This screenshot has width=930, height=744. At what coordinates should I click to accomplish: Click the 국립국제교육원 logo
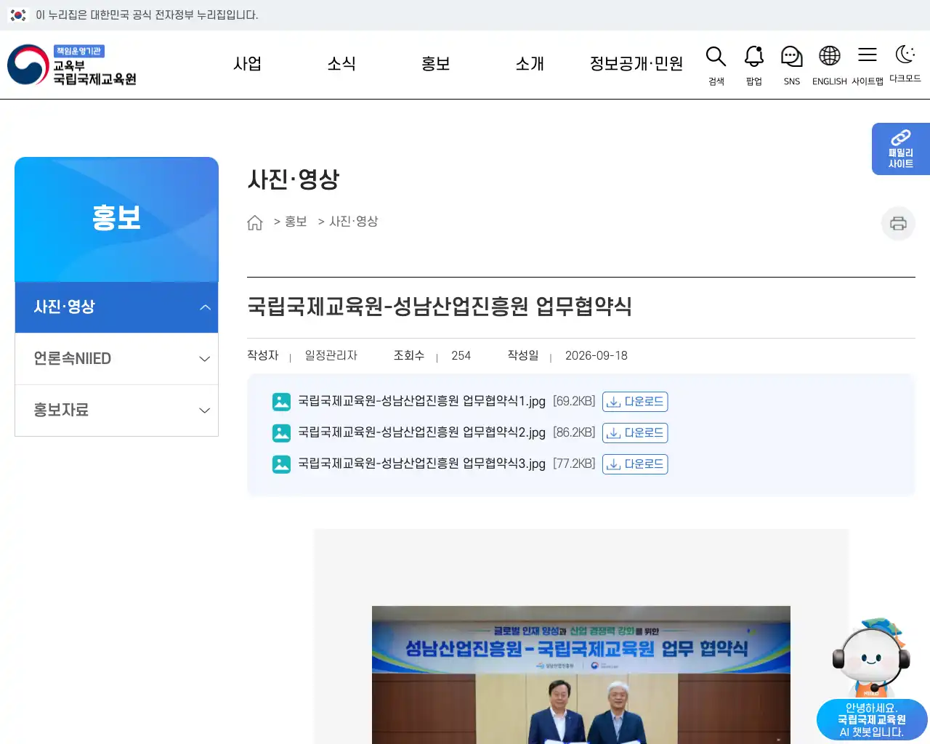click(73, 65)
